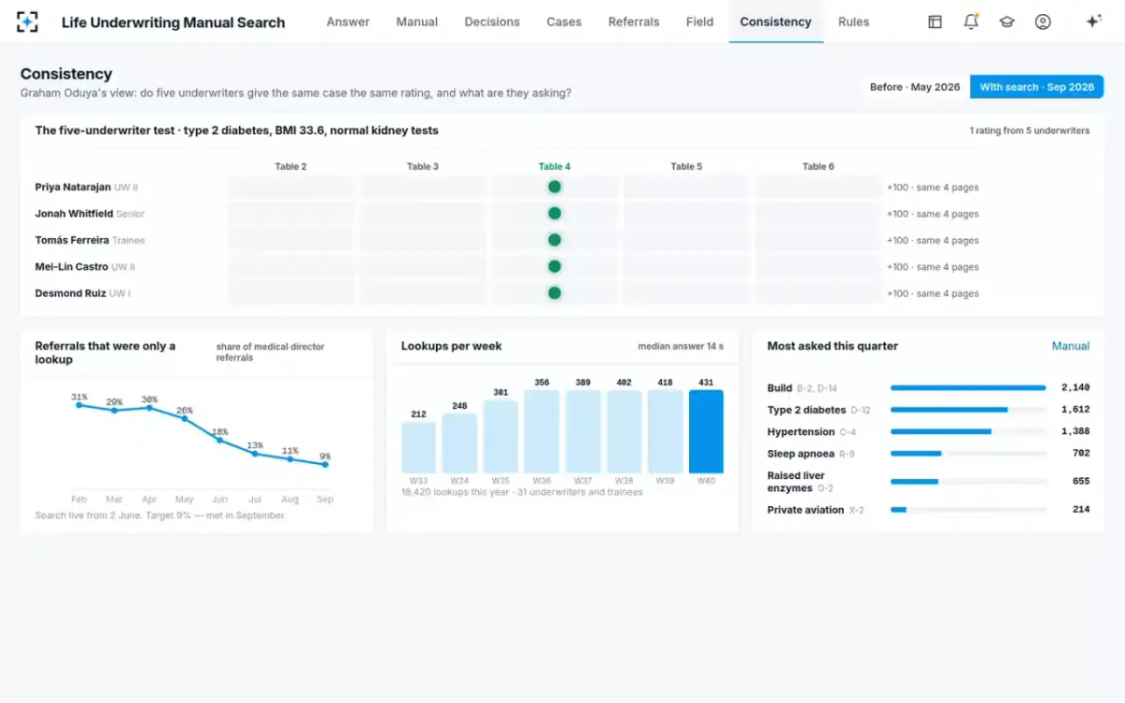Click the sparkle assistant icon
Viewport: 1125px width, 703px height.
pos(1093,22)
